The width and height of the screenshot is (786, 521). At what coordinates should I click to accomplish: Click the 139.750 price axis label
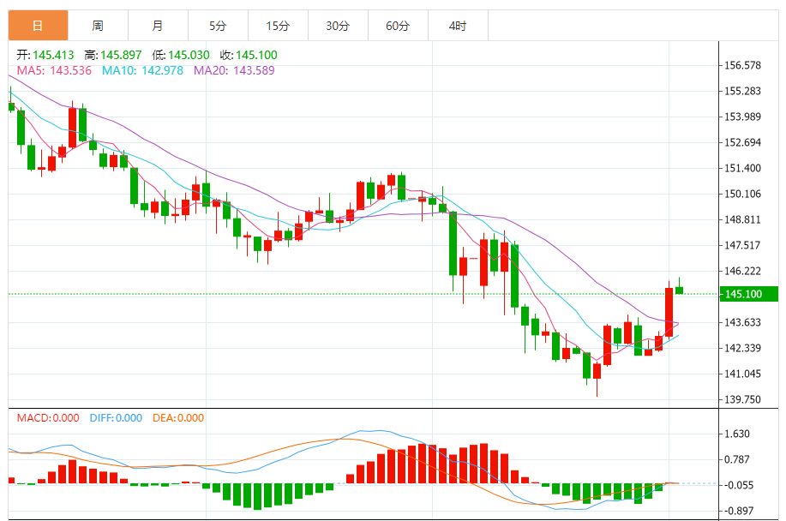(742, 400)
